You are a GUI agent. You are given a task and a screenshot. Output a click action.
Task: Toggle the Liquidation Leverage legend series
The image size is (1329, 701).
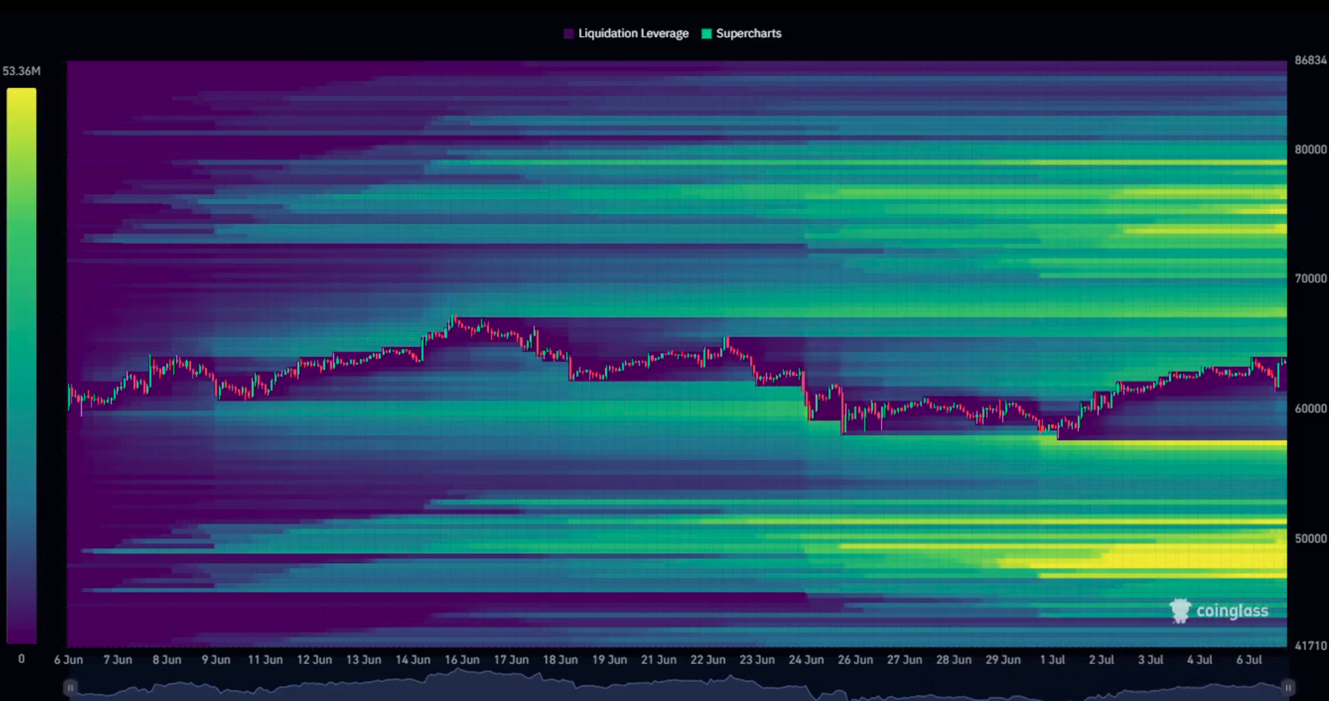pos(626,33)
